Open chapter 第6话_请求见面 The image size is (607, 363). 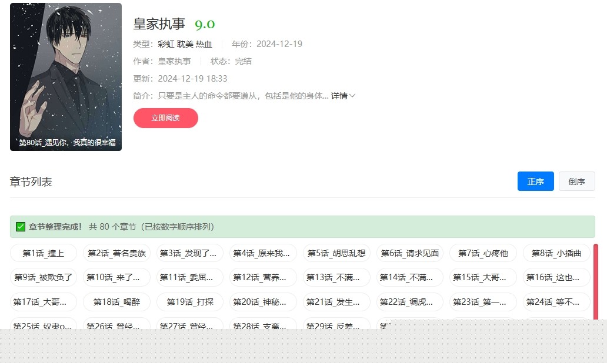(410, 253)
